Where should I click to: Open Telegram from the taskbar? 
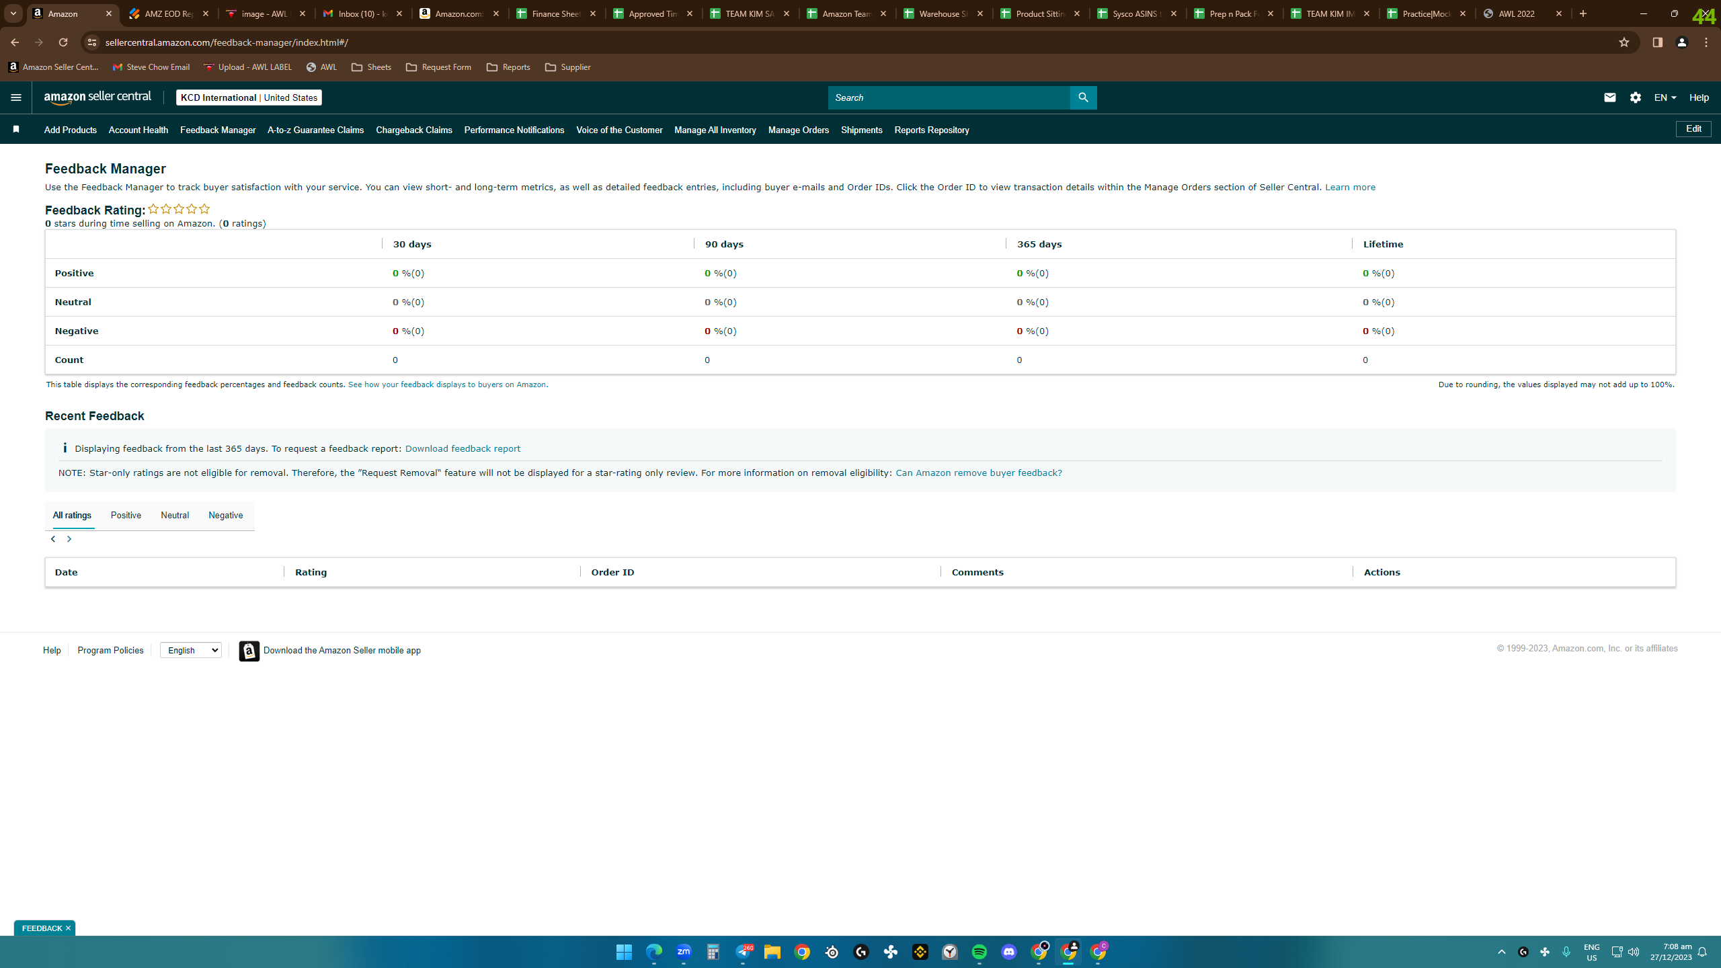tap(743, 952)
